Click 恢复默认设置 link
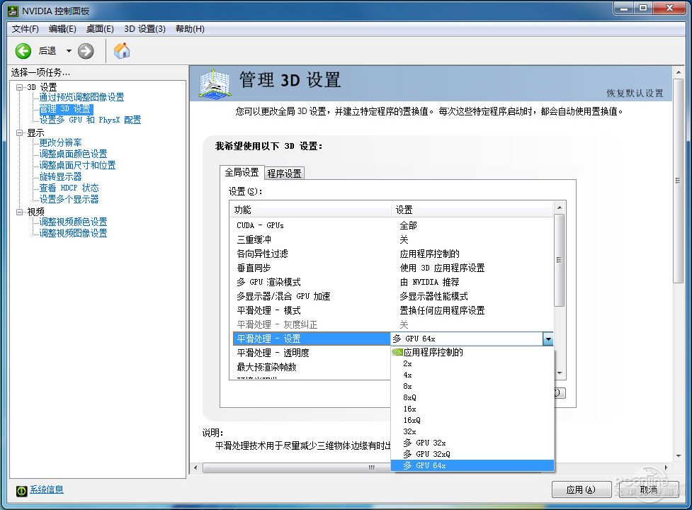 pyautogui.click(x=635, y=93)
